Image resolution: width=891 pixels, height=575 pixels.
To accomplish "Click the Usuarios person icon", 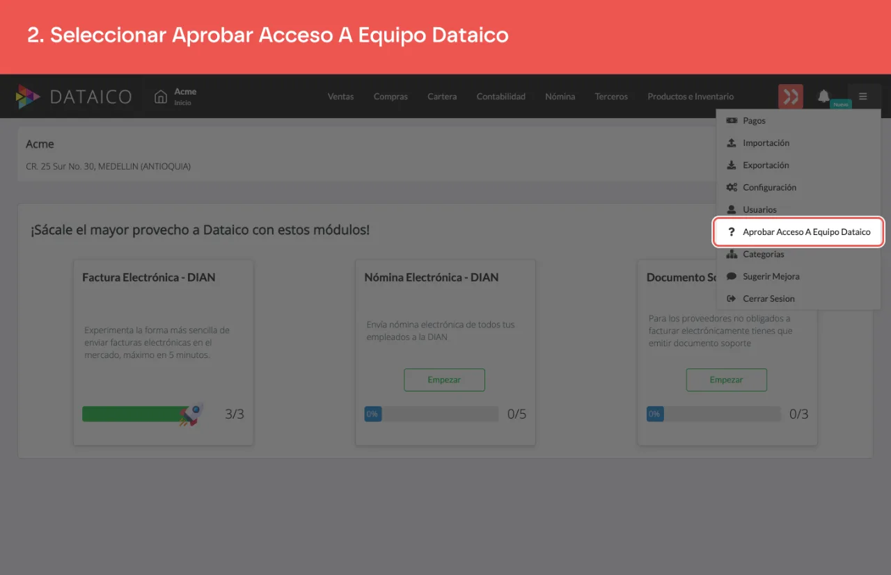I will click(732, 209).
